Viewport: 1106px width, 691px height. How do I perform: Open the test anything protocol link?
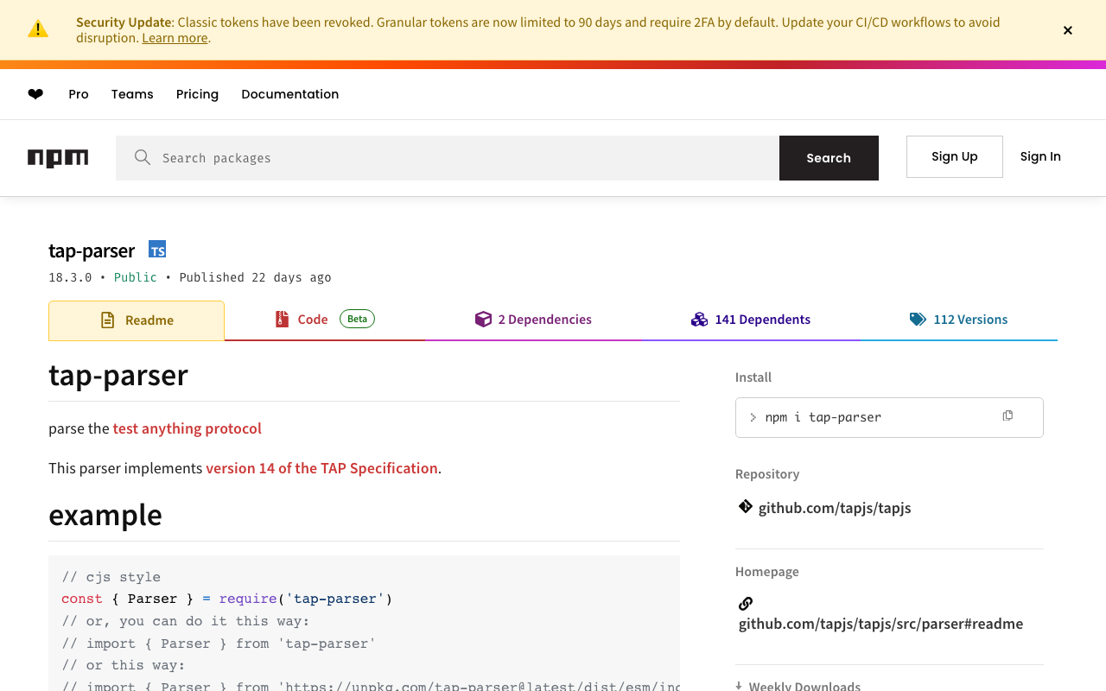tap(187, 428)
